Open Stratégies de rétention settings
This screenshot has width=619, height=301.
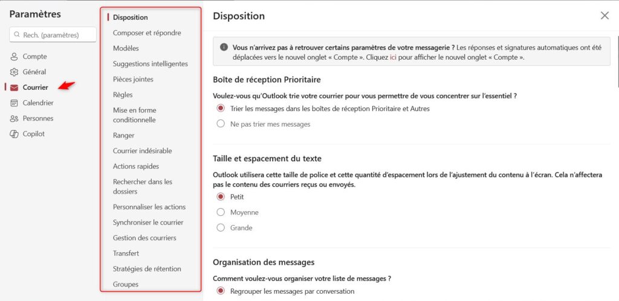[147, 269]
